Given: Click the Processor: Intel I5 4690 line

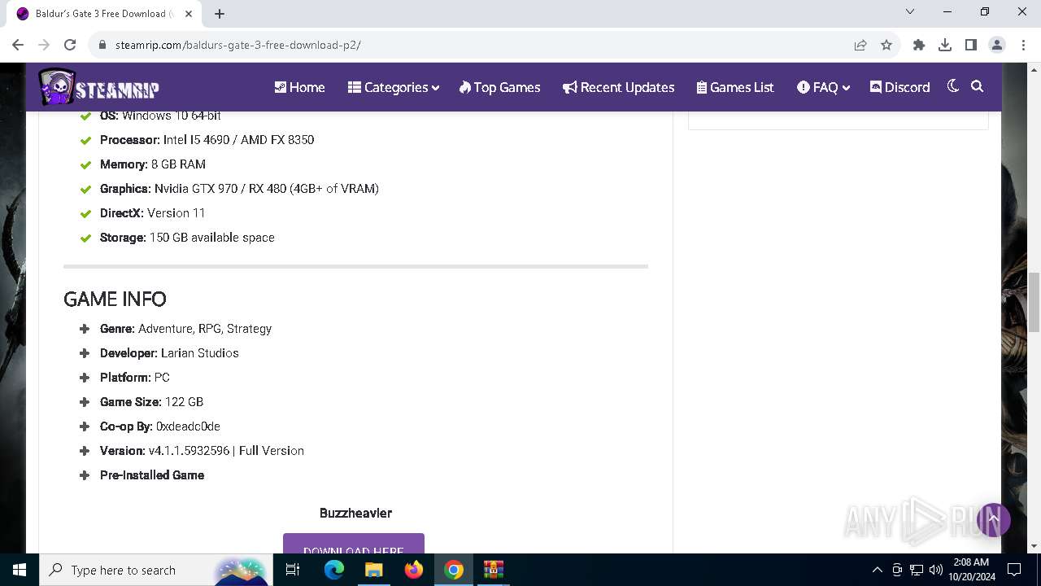Looking at the screenshot, I should click(207, 140).
